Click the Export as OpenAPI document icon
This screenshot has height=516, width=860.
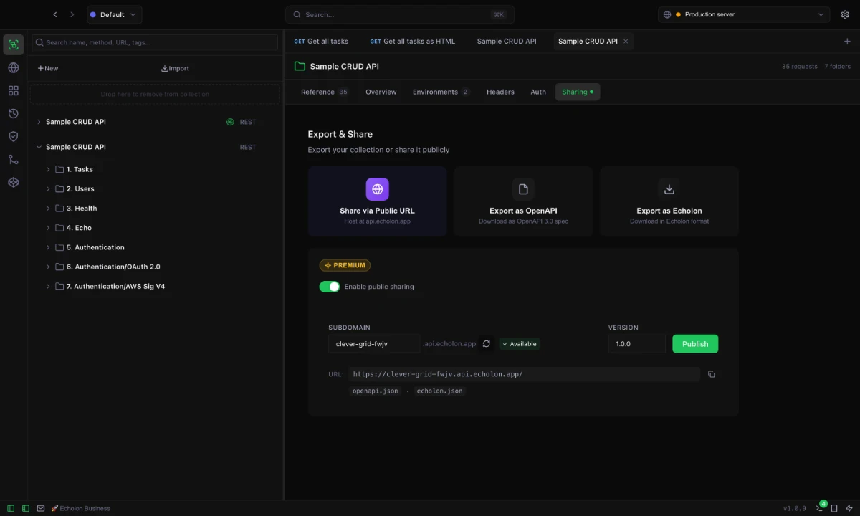tap(523, 189)
